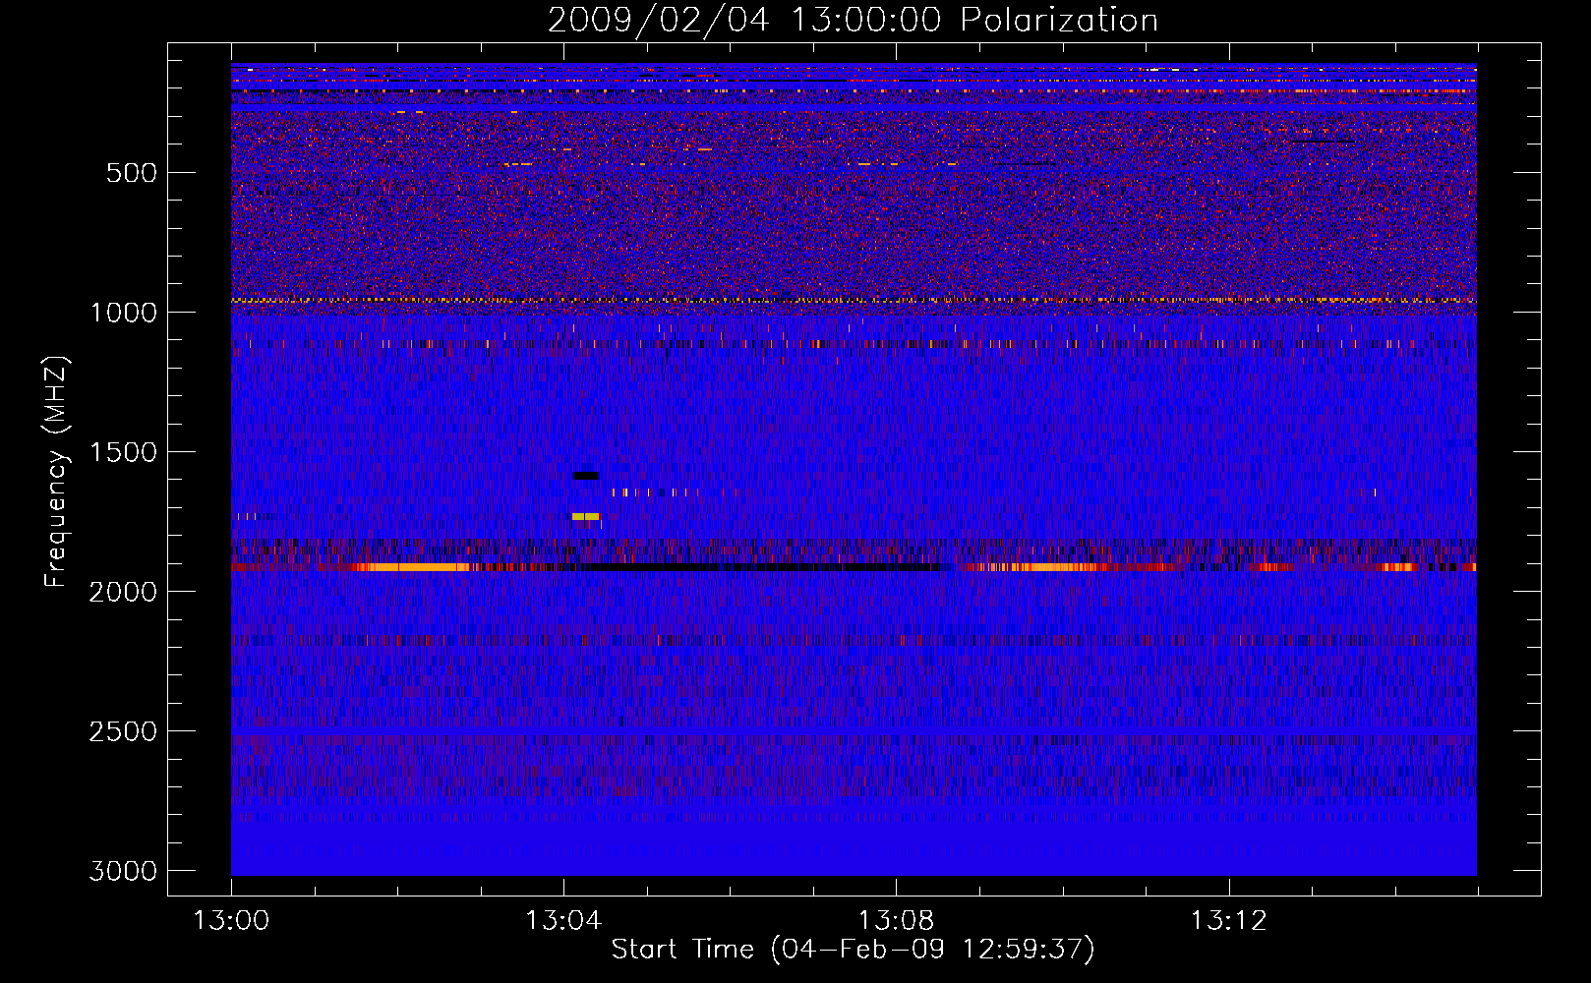
Task: Click the 2500 frequency tick label
Action: click(x=123, y=731)
